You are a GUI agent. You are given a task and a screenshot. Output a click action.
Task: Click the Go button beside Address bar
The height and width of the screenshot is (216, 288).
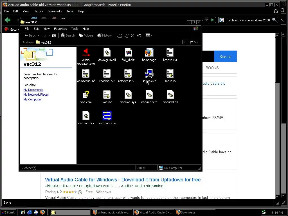coord(194,42)
